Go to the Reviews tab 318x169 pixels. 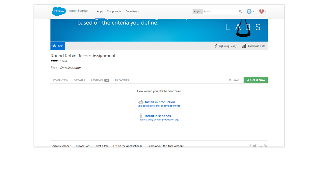(x=100, y=80)
